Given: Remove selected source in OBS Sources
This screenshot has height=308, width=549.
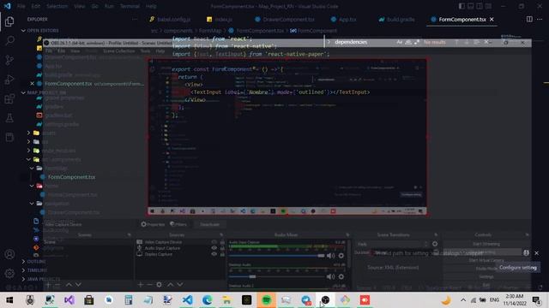Looking at the screenshot, I should (x=149, y=285).
